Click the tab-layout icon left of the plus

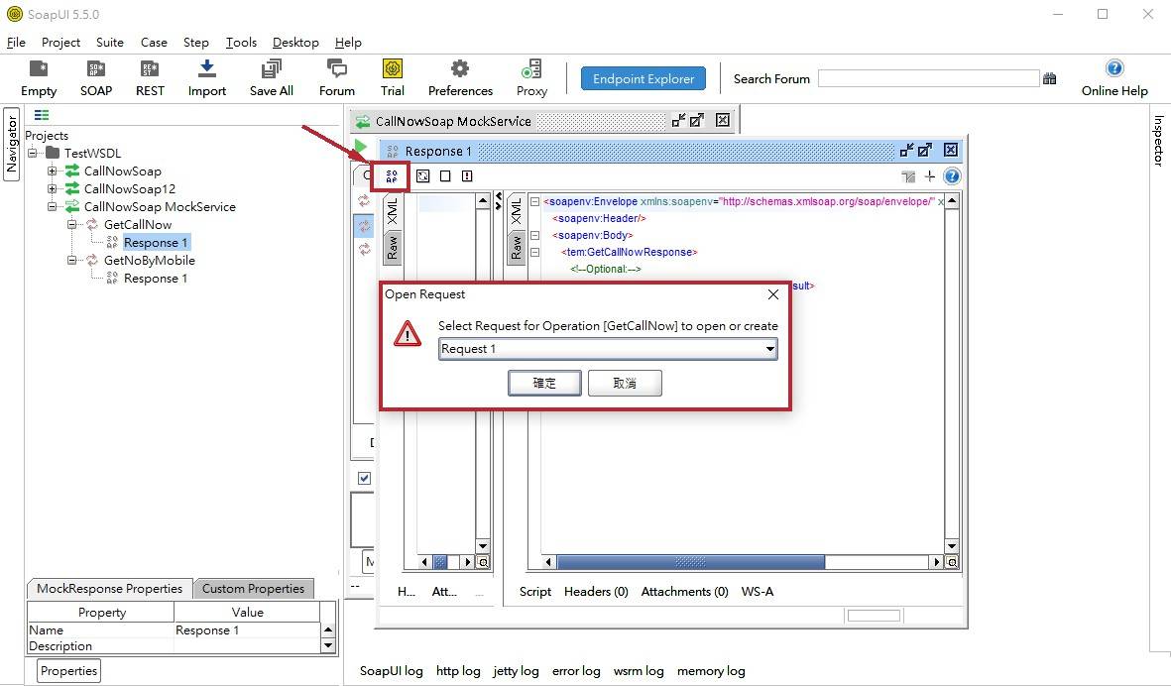(908, 176)
